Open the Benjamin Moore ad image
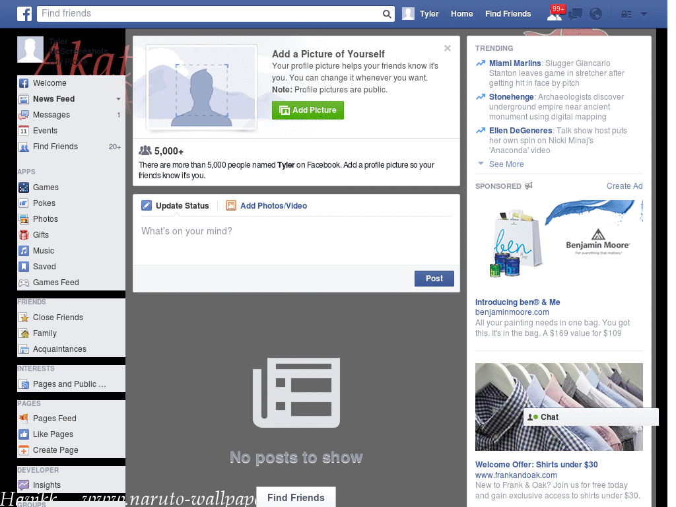This screenshot has width=676, height=507. 558,240
